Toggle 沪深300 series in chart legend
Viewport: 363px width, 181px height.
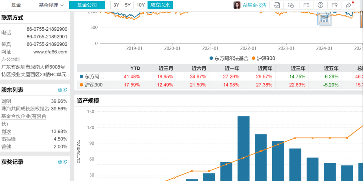point(264,58)
